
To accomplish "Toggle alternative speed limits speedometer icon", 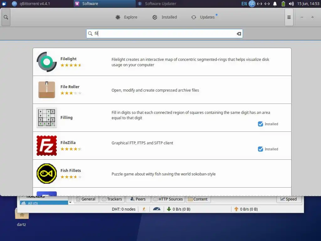I will [157, 209].
